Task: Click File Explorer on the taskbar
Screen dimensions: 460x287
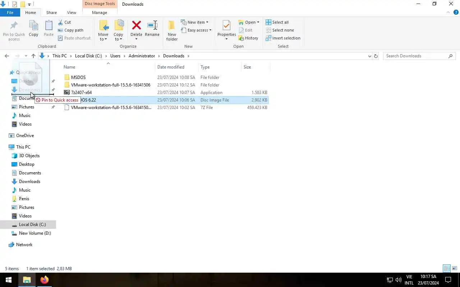Action: click(x=27, y=280)
